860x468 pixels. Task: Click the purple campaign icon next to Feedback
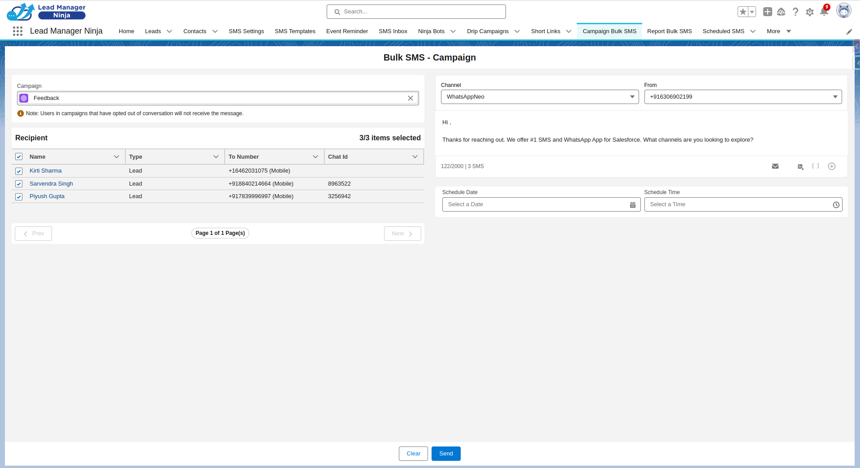(x=24, y=98)
